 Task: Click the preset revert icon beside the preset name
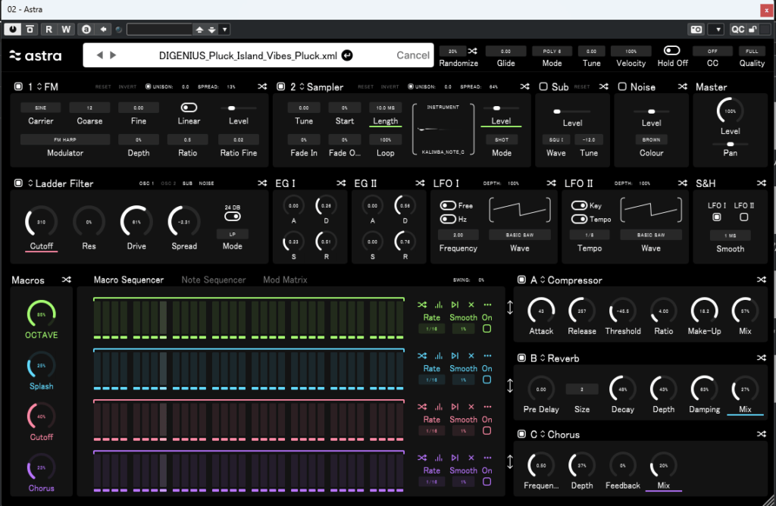point(347,55)
